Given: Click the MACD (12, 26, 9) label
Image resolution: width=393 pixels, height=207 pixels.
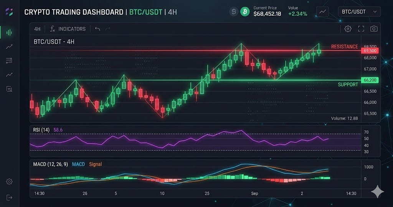Looking at the screenshot, I should click(x=50, y=164).
